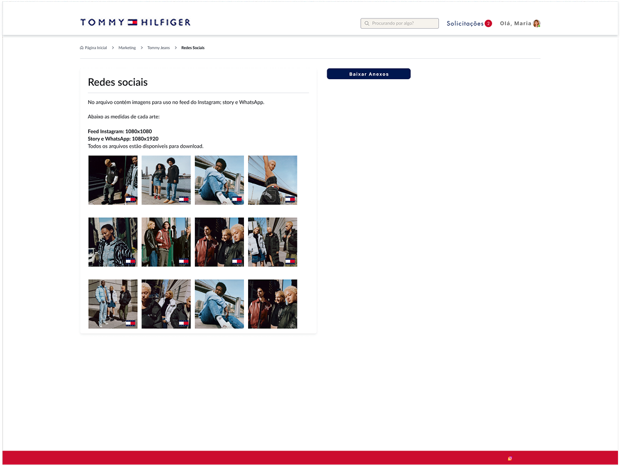Click the search magnifier icon
The height and width of the screenshot is (468, 621).
click(367, 23)
